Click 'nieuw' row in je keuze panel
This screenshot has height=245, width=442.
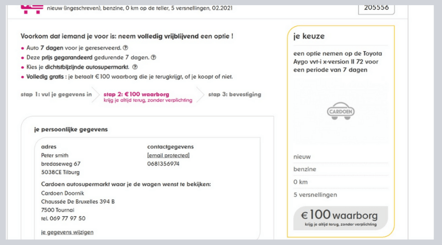click(x=341, y=157)
